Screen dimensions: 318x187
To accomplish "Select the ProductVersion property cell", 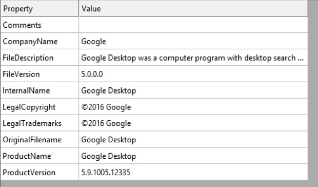I will tap(40, 173).
